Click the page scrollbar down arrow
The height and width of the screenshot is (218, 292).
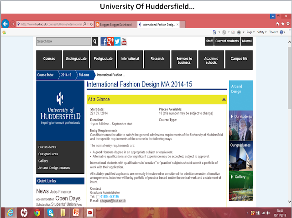289,202
